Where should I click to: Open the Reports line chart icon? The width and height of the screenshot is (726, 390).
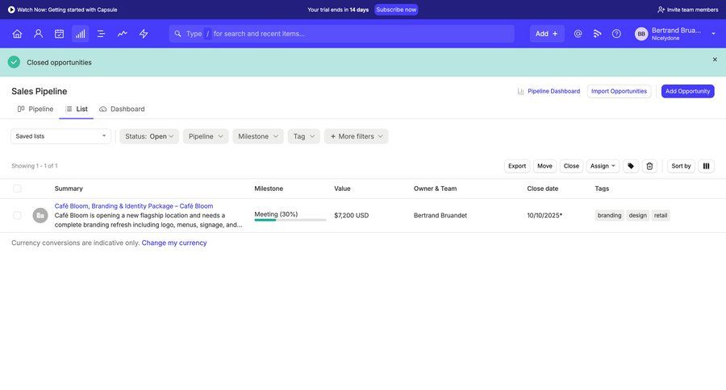pyautogui.click(x=122, y=34)
